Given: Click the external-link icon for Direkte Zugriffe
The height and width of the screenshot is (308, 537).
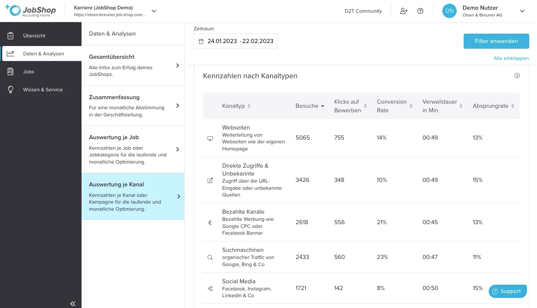Looking at the screenshot, I should [210, 180].
